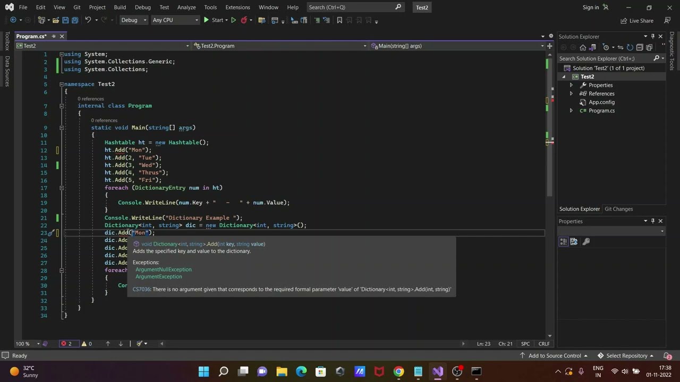
Task: Click Sync with Active Document arrows icon
Action: pos(620,47)
